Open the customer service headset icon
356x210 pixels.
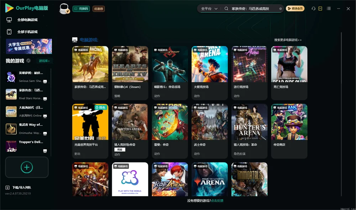pyautogui.click(x=313, y=9)
